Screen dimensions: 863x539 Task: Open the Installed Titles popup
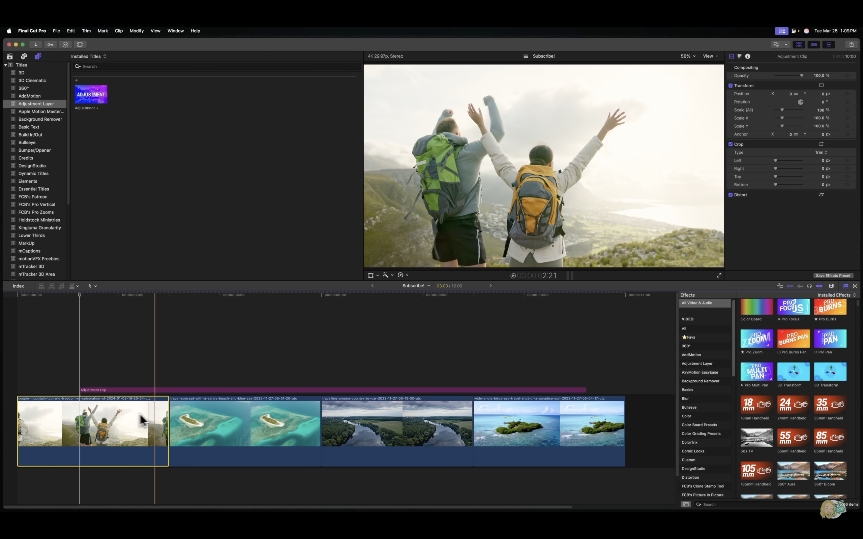[x=88, y=56]
